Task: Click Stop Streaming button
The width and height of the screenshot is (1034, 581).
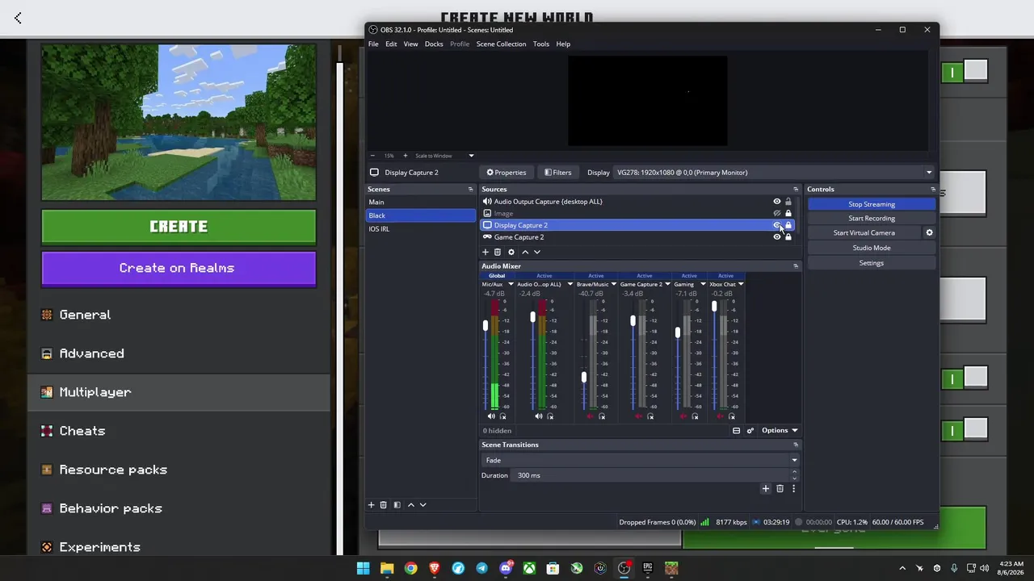Action: pyautogui.click(x=872, y=204)
